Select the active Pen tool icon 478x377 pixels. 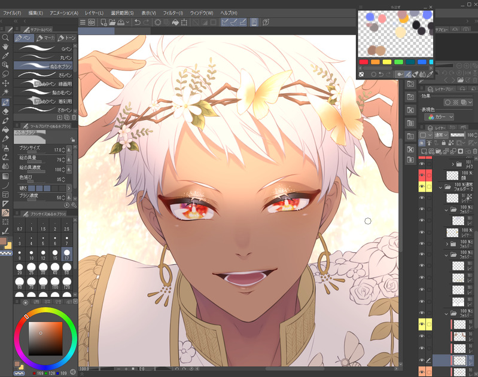pyautogui.click(x=5, y=102)
